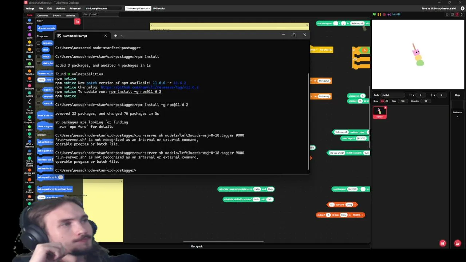Open the Advanced menu

click(75, 8)
